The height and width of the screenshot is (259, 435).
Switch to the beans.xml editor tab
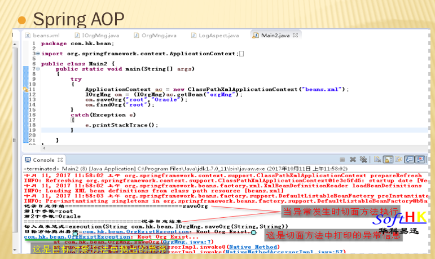tap(42, 35)
